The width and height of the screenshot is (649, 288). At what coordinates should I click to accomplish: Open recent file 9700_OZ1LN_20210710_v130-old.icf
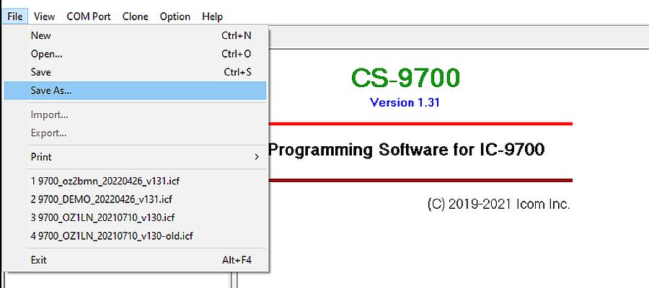click(135, 236)
